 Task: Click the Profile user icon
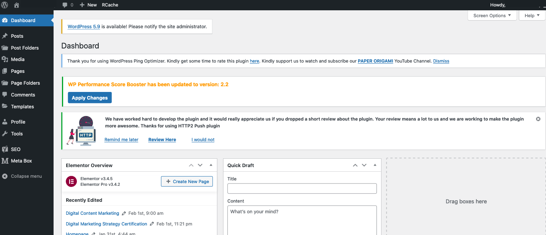click(5, 122)
